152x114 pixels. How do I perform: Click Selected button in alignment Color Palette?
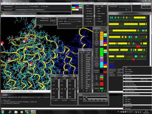coord(96,88)
